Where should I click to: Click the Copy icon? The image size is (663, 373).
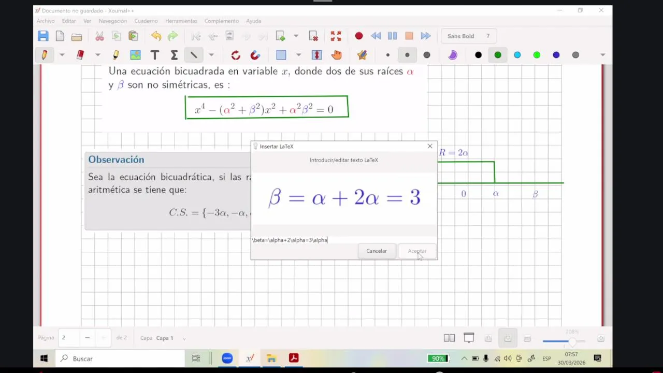117,36
